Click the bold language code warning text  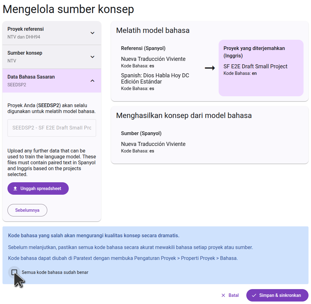[94, 236]
